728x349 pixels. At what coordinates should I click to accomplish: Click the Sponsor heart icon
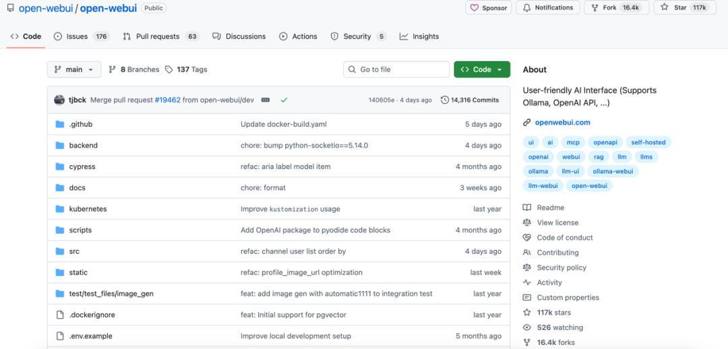[475, 8]
